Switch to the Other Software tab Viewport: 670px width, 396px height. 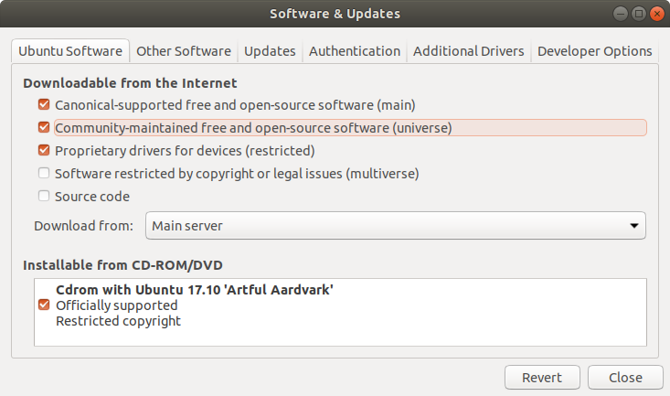184,51
